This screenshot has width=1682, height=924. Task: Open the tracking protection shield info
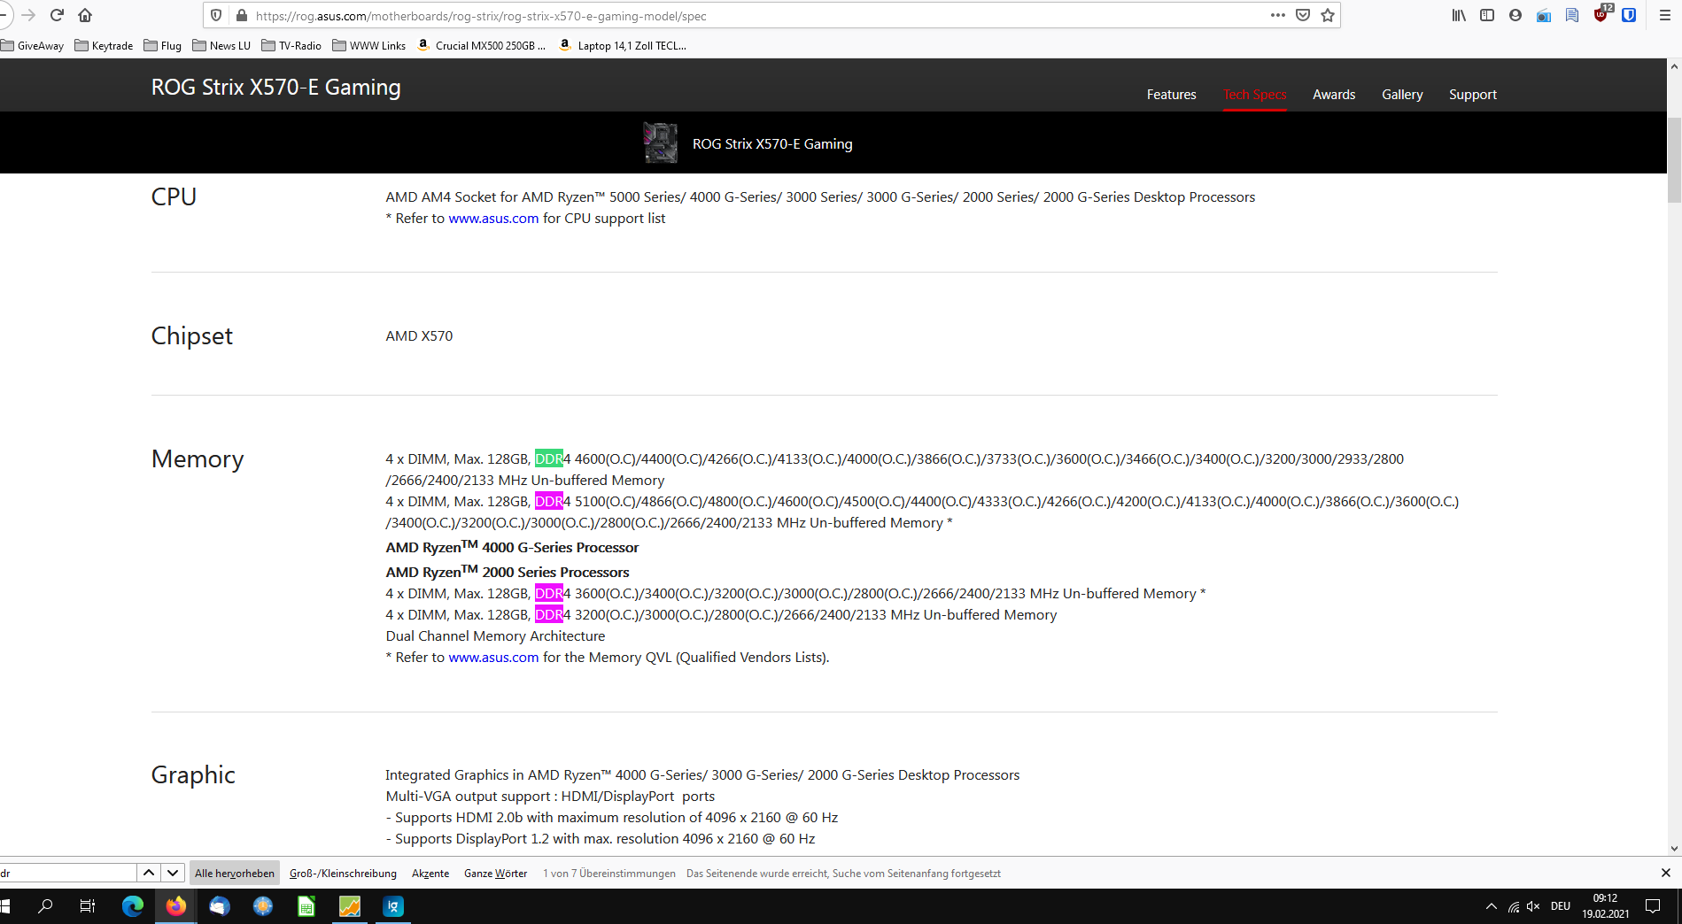216,15
